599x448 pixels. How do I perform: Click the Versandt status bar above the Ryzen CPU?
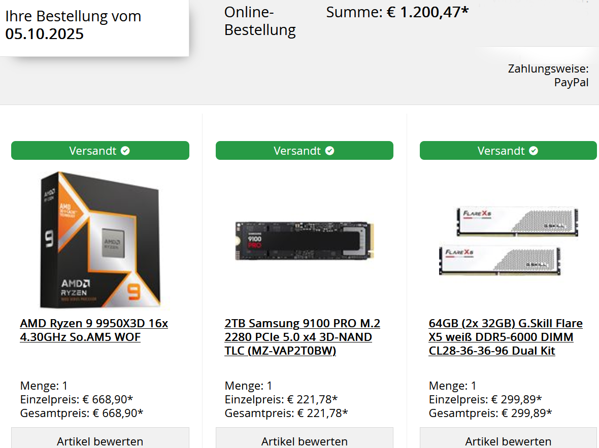tap(100, 151)
